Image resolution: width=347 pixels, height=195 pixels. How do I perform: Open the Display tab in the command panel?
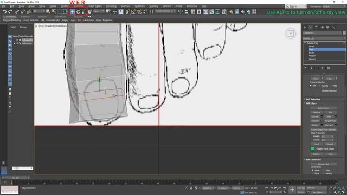[327, 28]
